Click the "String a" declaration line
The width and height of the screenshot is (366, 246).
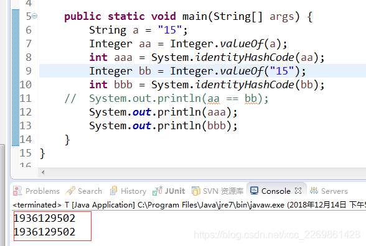click(138, 30)
